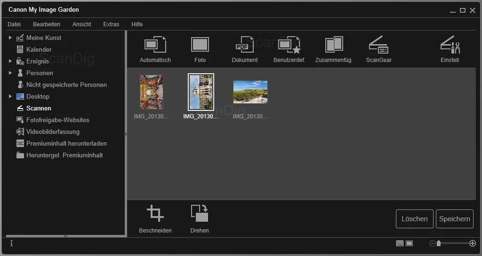Start an Automatisch scan
The image size is (482, 256).
coord(155,49)
